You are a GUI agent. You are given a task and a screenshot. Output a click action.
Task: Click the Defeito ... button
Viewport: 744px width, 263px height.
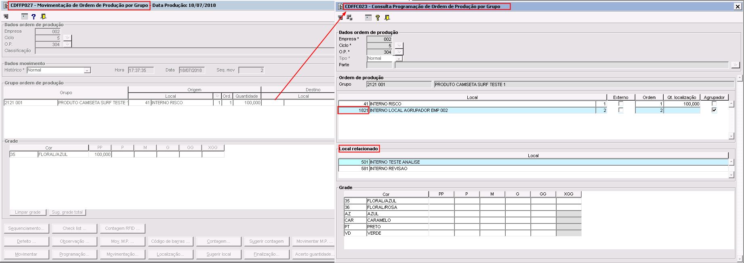(26, 241)
